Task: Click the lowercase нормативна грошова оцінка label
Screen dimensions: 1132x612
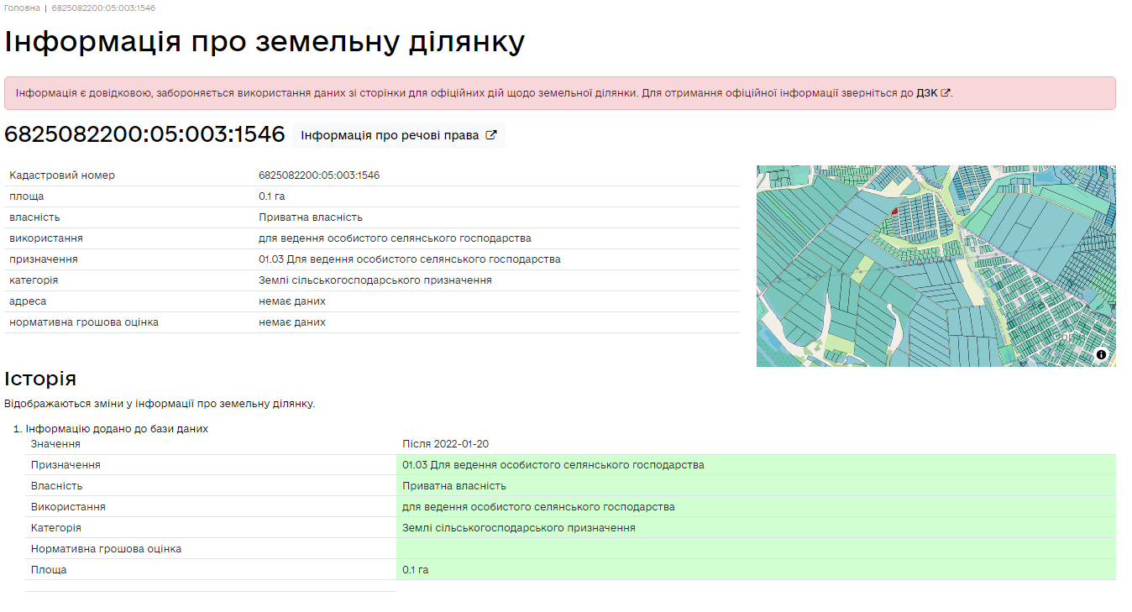Action: pos(84,322)
